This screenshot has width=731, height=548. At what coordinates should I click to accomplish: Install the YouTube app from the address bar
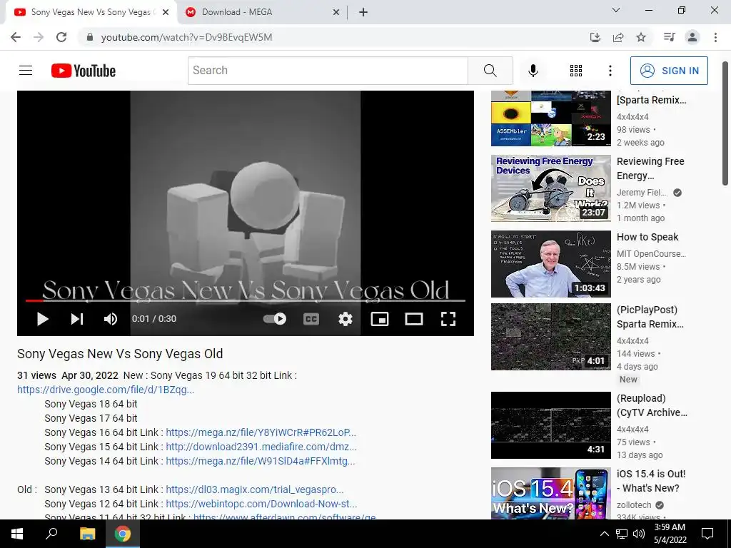tap(595, 37)
